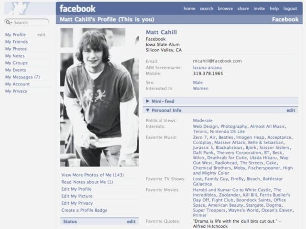Click edit next to My Profile
Screen dimensions: 306x229
pos(41,35)
